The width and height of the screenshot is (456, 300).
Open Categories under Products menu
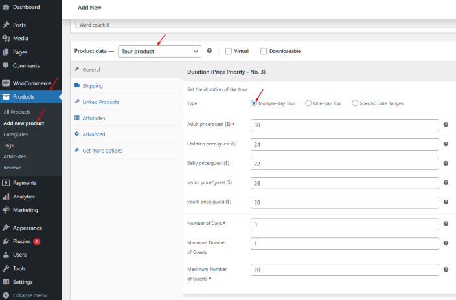(x=16, y=134)
